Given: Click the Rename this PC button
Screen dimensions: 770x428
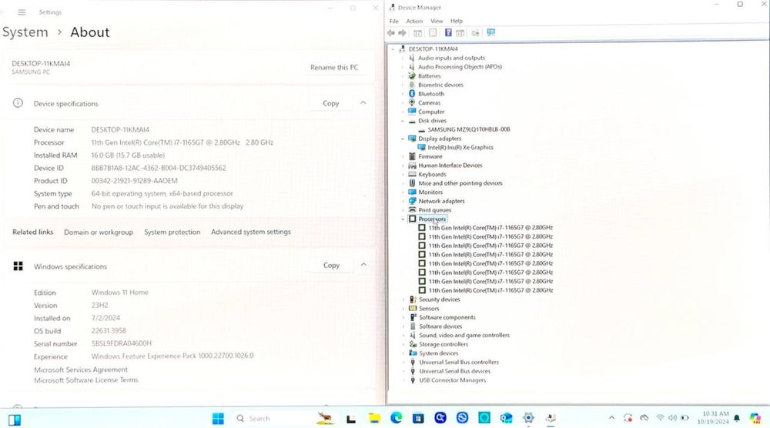Looking at the screenshot, I should [334, 67].
